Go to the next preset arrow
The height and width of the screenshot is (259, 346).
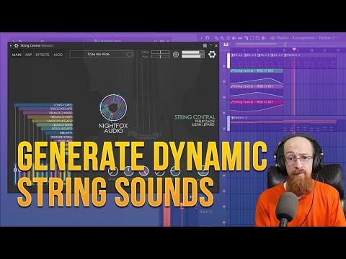click(132, 55)
